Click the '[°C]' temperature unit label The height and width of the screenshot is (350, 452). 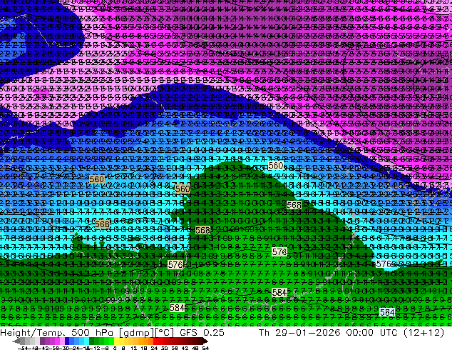pyautogui.click(x=165, y=333)
